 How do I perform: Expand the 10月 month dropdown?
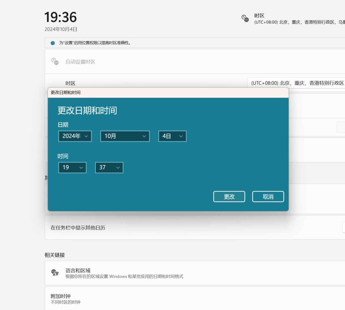(125, 136)
